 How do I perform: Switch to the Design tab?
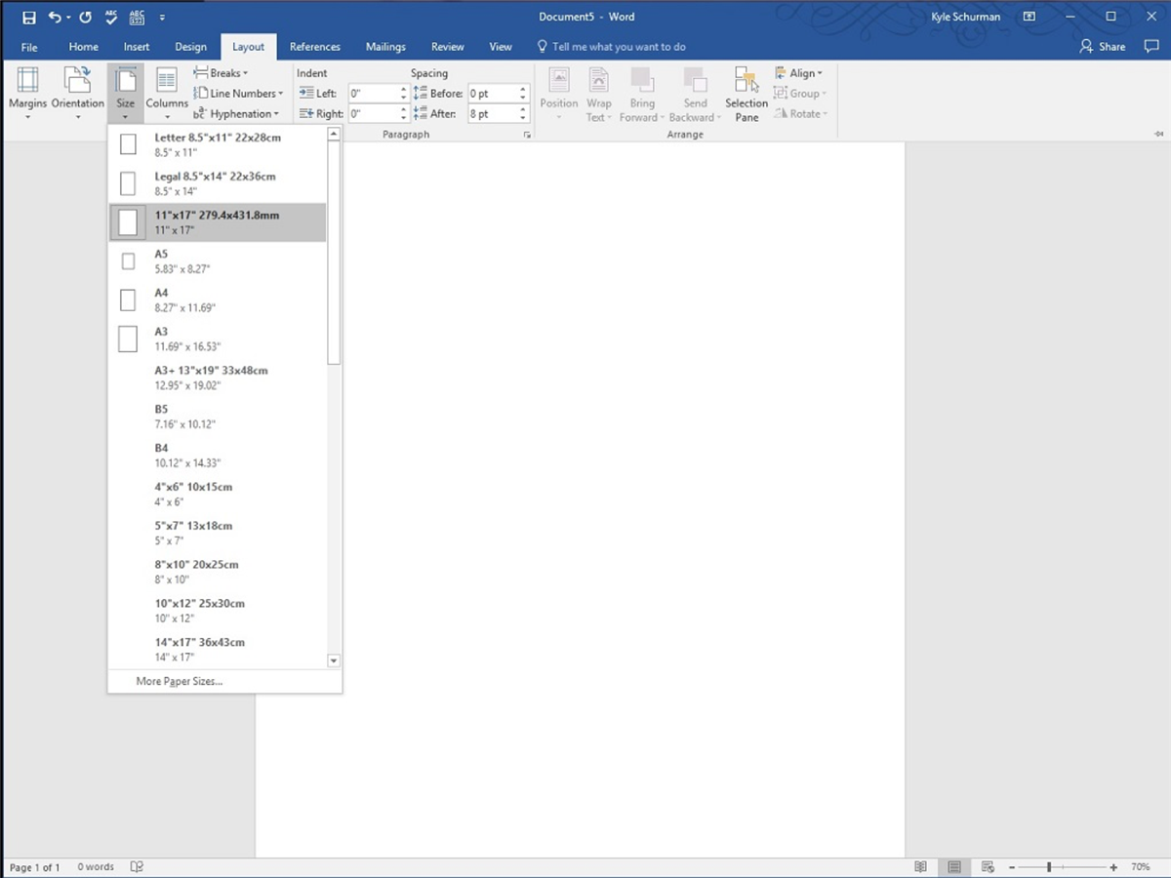coord(190,46)
